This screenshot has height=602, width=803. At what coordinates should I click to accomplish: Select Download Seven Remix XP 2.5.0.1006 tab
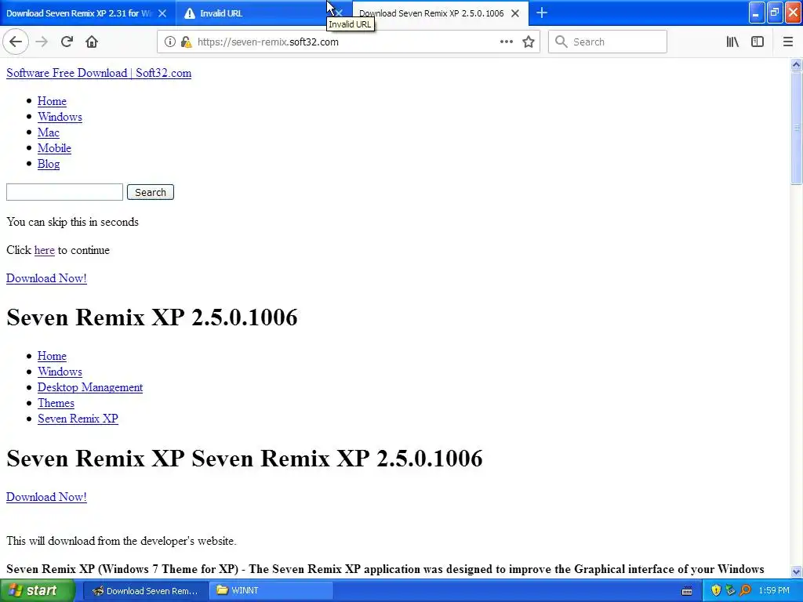(x=431, y=13)
